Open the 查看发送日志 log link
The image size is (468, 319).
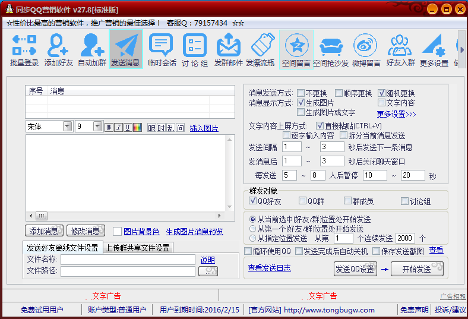point(270,268)
